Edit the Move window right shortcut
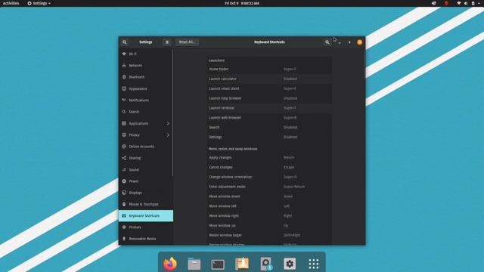This screenshot has height=272, width=484. [x=269, y=215]
